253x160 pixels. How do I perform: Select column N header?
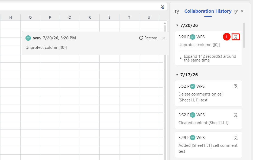pyautogui.click(x=11, y=18)
